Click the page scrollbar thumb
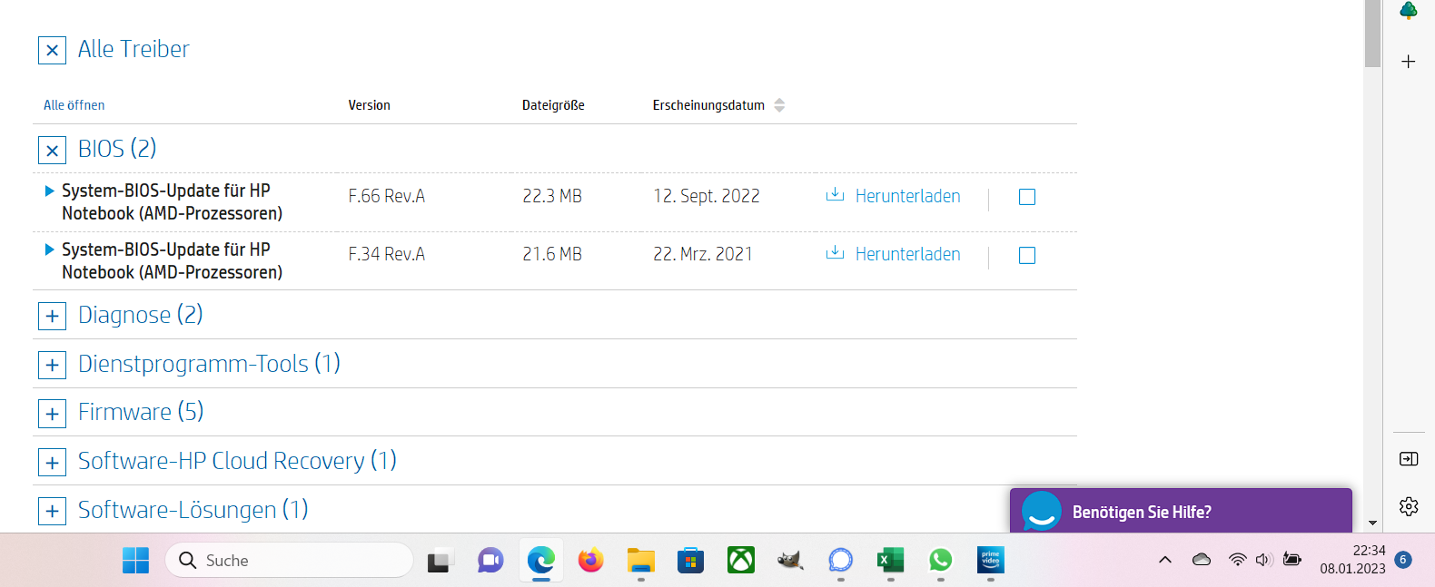1435x587 pixels. click(1372, 34)
